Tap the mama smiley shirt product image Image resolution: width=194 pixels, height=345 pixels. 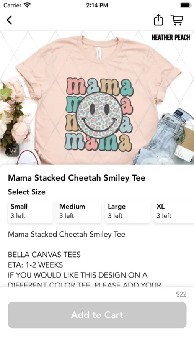point(97,97)
